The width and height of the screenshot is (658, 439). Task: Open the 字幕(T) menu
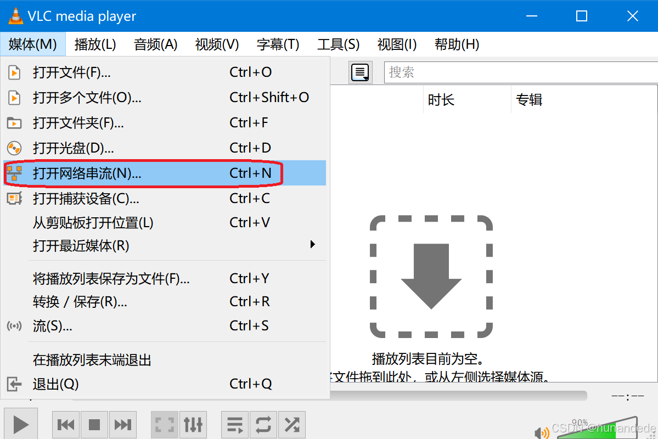pyautogui.click(x=278, y=44)
